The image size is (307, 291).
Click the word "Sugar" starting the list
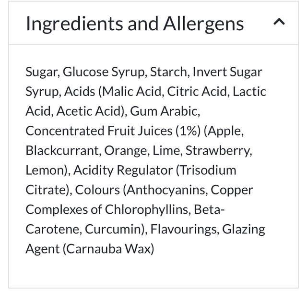click(x=42, y=72)
